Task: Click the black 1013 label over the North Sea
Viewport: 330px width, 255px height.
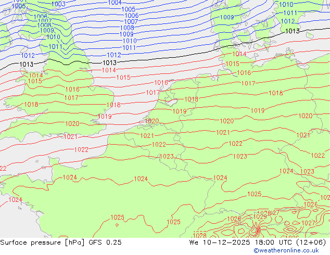Action: point(109,62)
